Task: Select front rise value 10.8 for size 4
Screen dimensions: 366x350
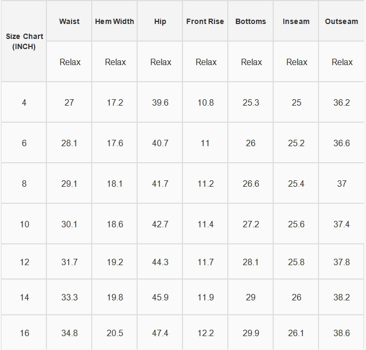Action: tap(205, 102)
